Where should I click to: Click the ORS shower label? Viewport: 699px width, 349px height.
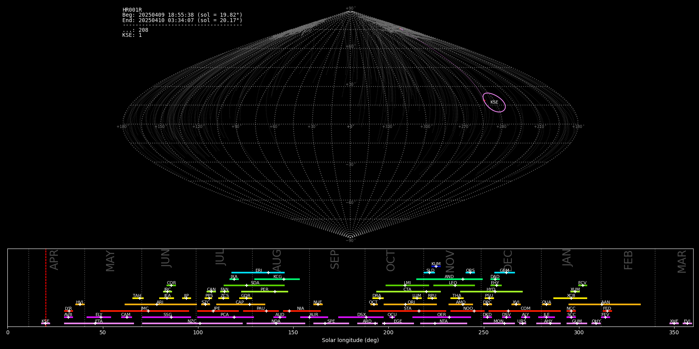pos(470,270)
